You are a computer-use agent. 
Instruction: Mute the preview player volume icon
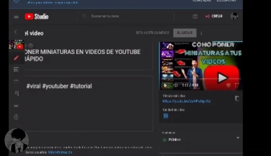coord(175,85)
